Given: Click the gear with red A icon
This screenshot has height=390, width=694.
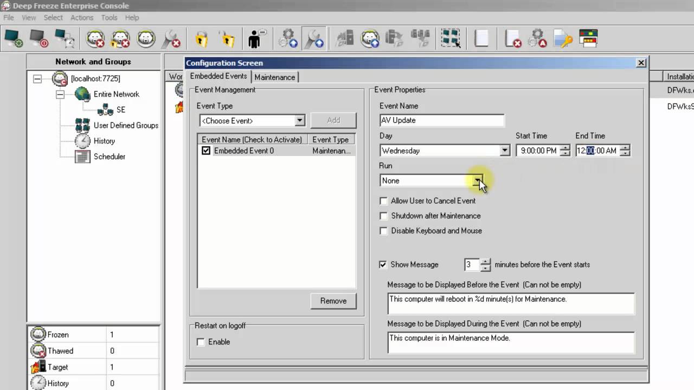Looking at the screenshot, I should point(538,38).
